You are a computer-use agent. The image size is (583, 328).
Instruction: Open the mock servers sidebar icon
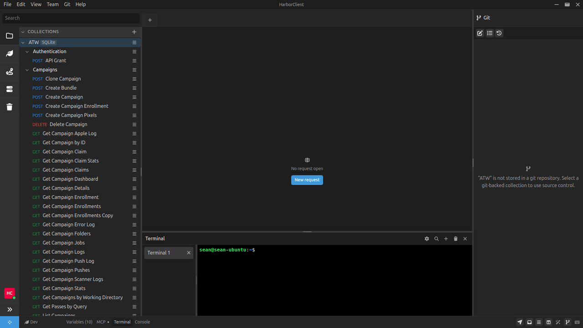[10, 89]
